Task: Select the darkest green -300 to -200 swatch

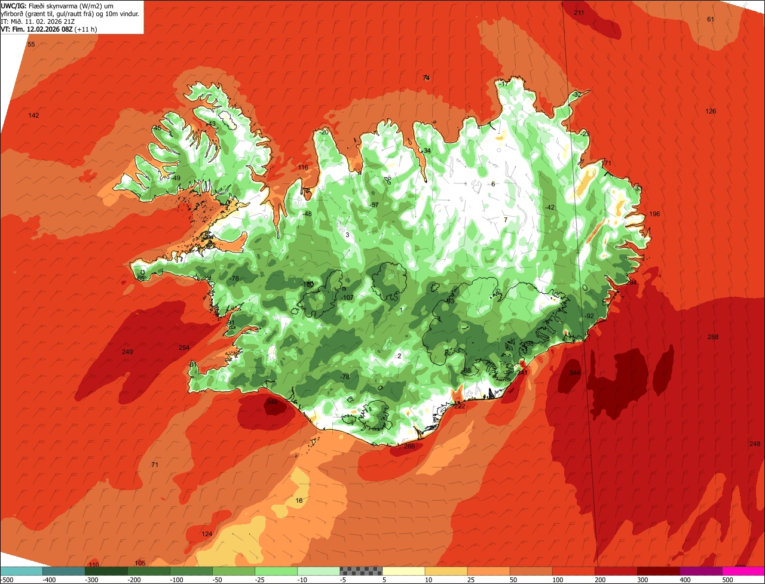Action: pyautogui.click(x=106, y=571)
